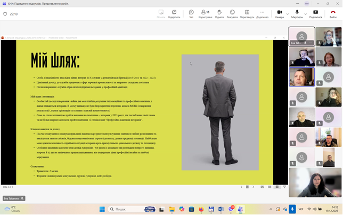Raise hand in the meeting

(219, 13)
